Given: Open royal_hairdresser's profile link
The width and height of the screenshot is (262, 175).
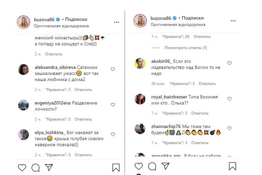Looking at the screenshot, I should tap(169, 97).
